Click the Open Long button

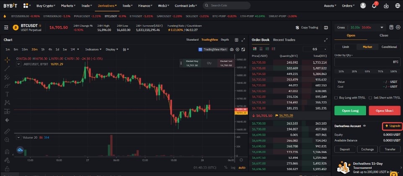pyautogui.click(x=350, y=111)
